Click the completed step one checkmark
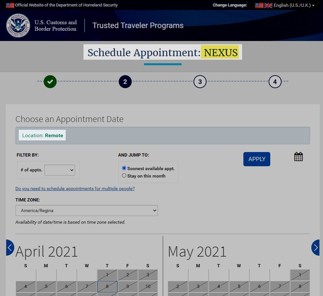323x296 pixels. (50, 82)
